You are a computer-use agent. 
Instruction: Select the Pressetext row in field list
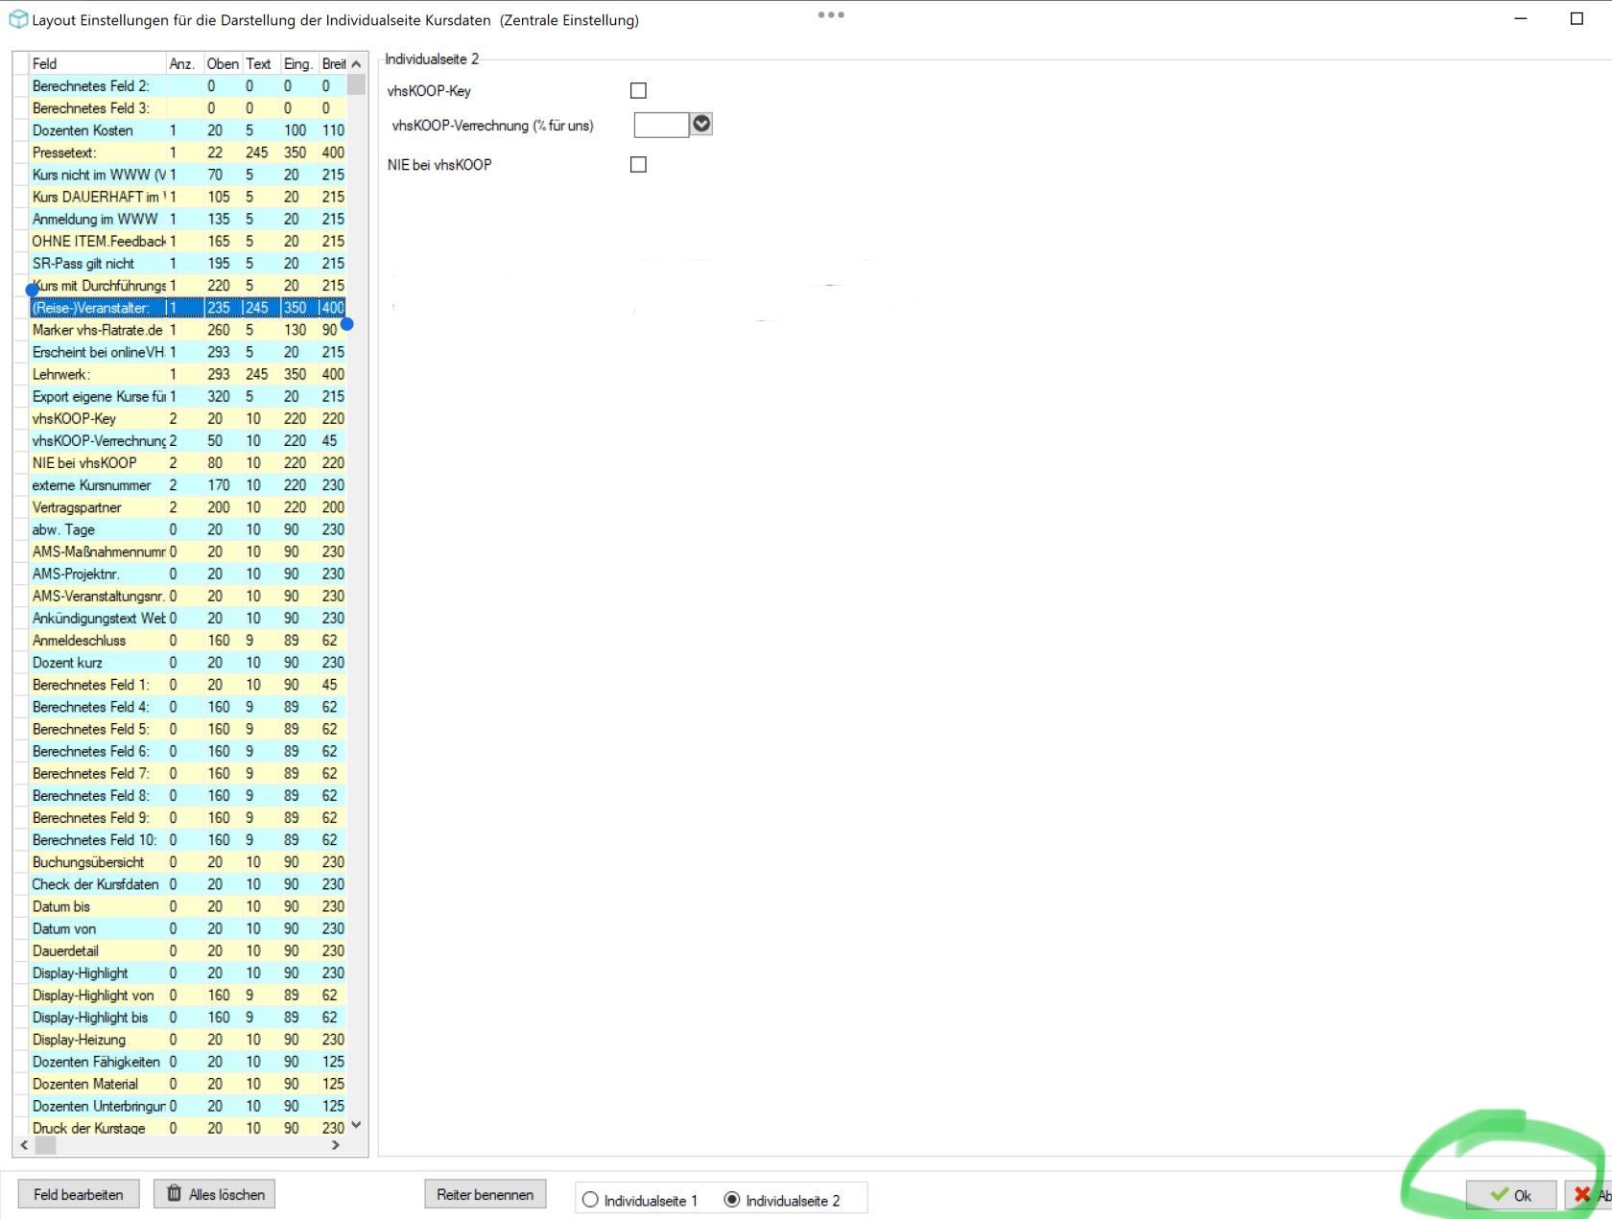[96, 152]
